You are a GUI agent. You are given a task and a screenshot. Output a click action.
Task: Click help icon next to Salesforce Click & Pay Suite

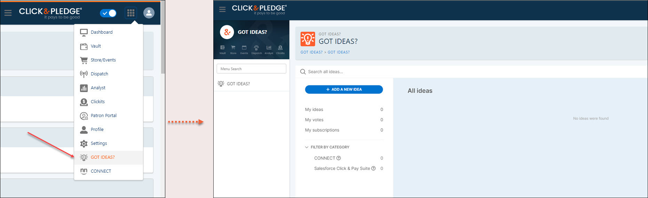click(373, 168)
